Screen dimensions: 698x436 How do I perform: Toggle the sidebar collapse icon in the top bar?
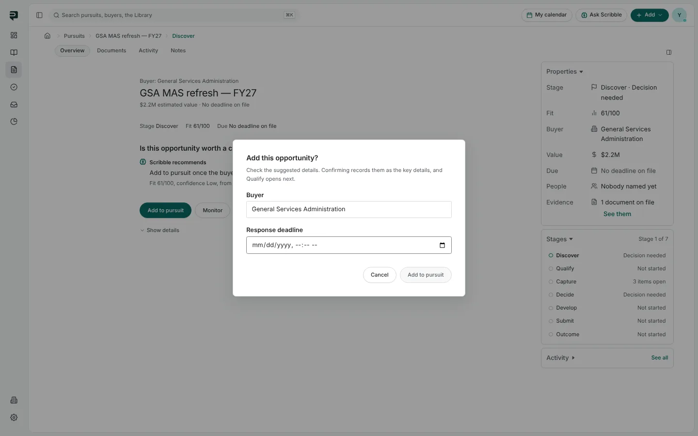39,15
